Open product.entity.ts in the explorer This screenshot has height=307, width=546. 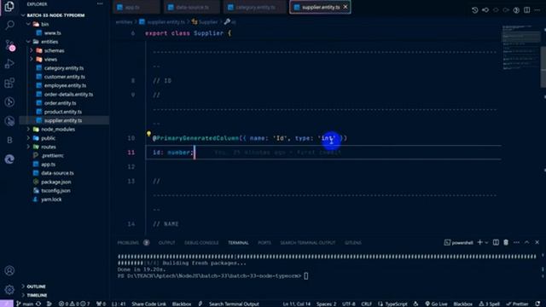pyautogui.click(x=63, y=112)
